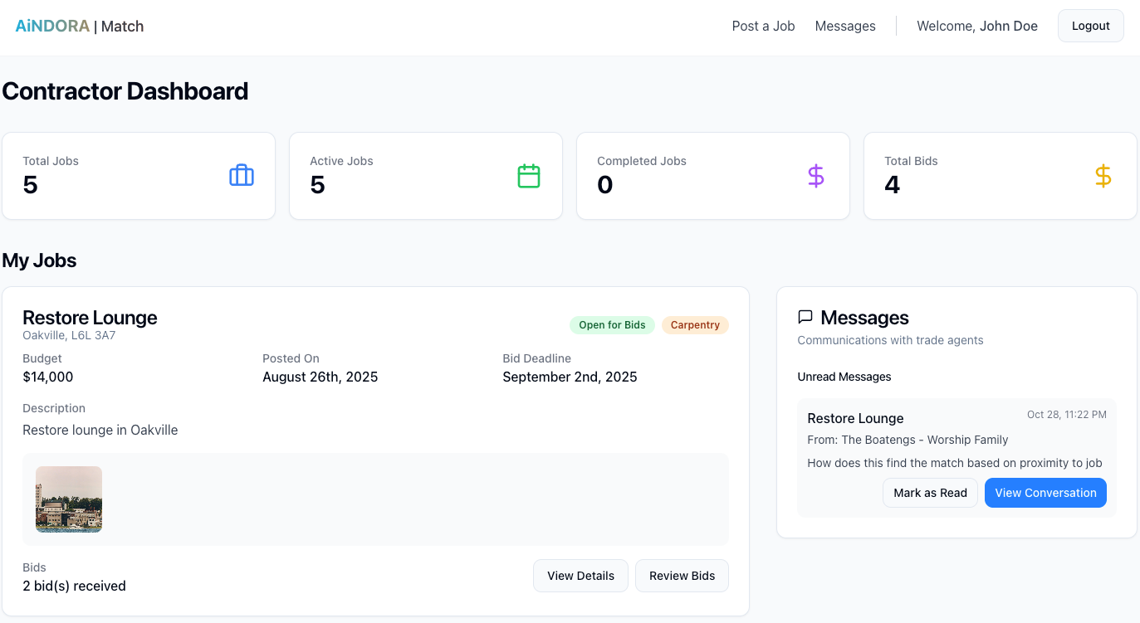Select the Open for Bids status badge
The height and width of the screenshot is (623, 1140).
(612, 324)
